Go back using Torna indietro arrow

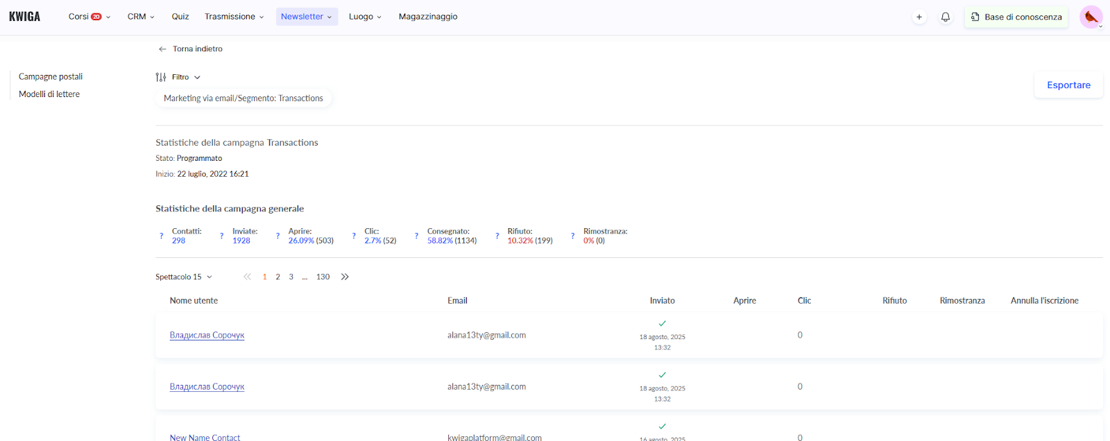(x=162, y=49)
